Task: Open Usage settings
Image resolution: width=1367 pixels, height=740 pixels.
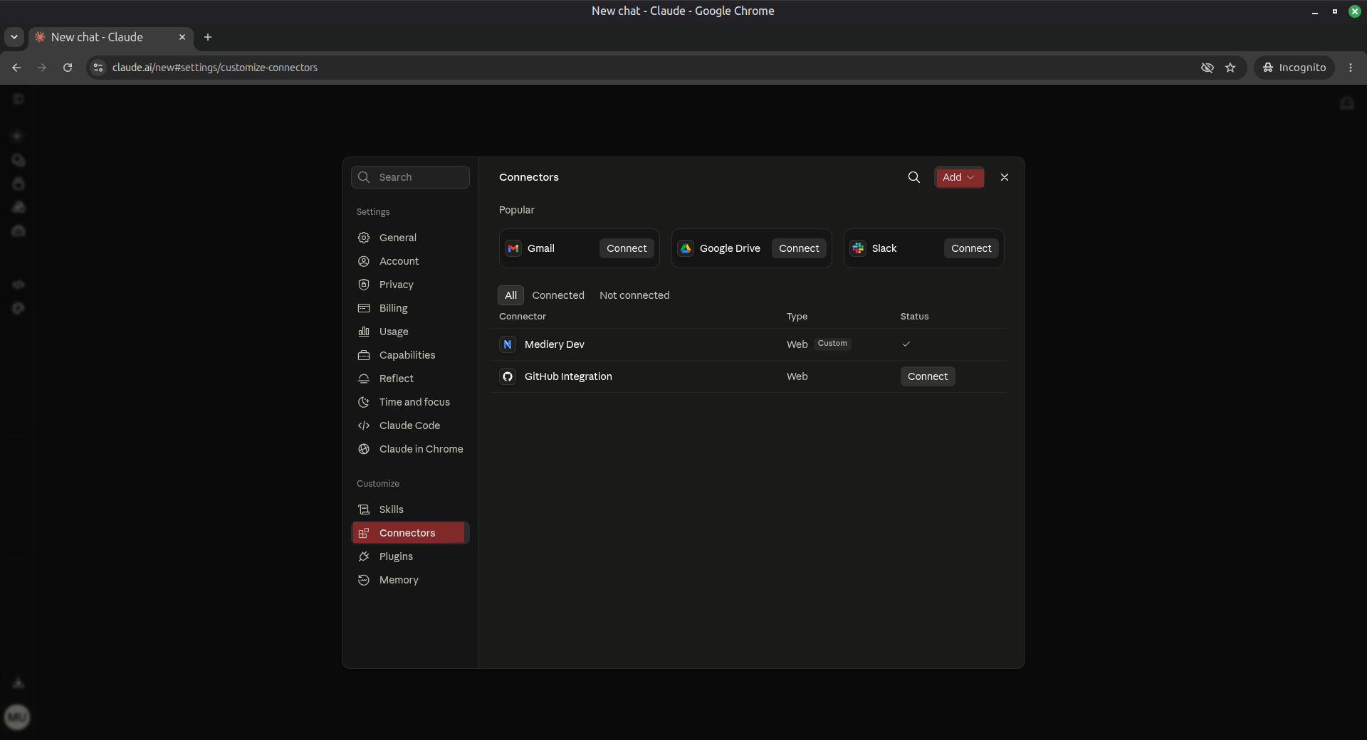Action: pos(410,332)
